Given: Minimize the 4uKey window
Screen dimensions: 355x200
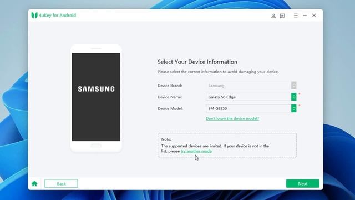Looking at the screenshot, I should (305, 16).
